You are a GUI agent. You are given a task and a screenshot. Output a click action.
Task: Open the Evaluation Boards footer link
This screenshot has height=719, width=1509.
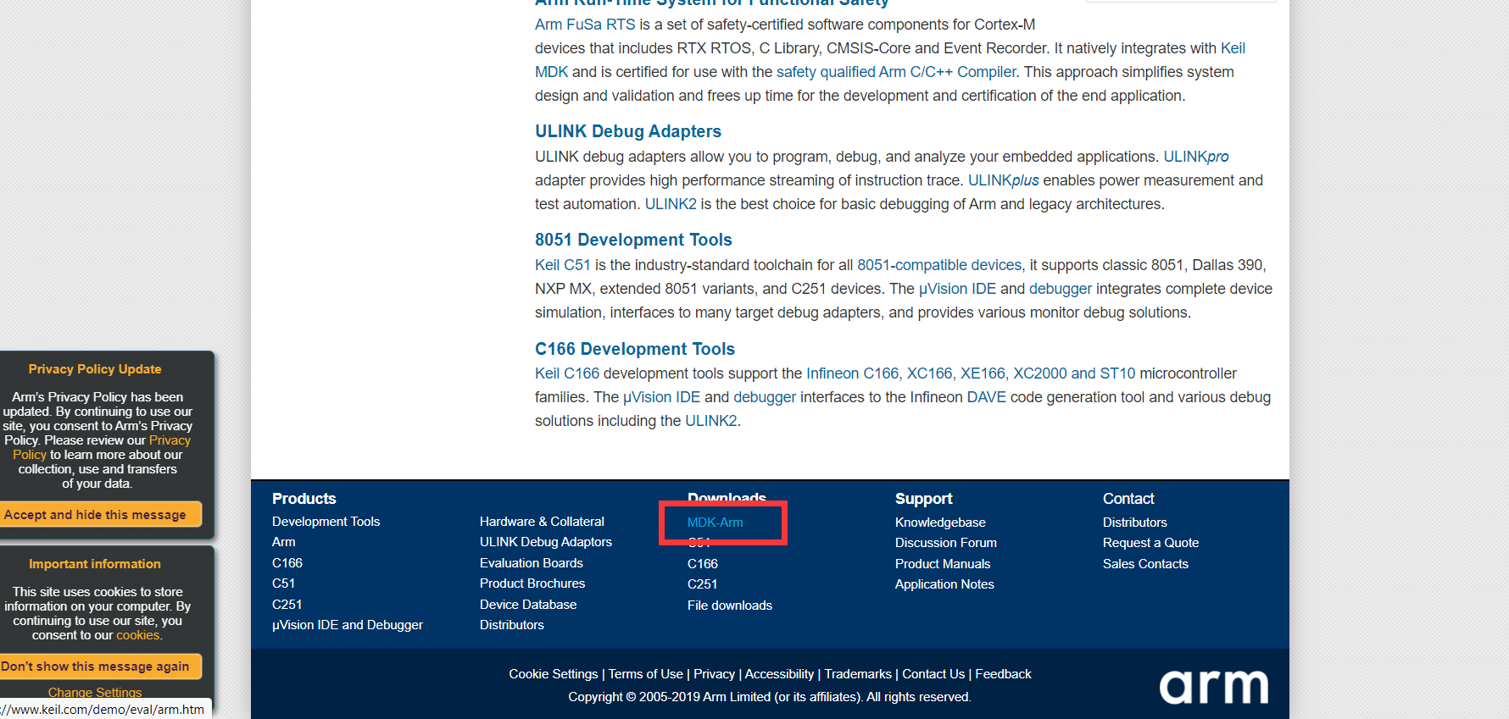click(531, 563)
